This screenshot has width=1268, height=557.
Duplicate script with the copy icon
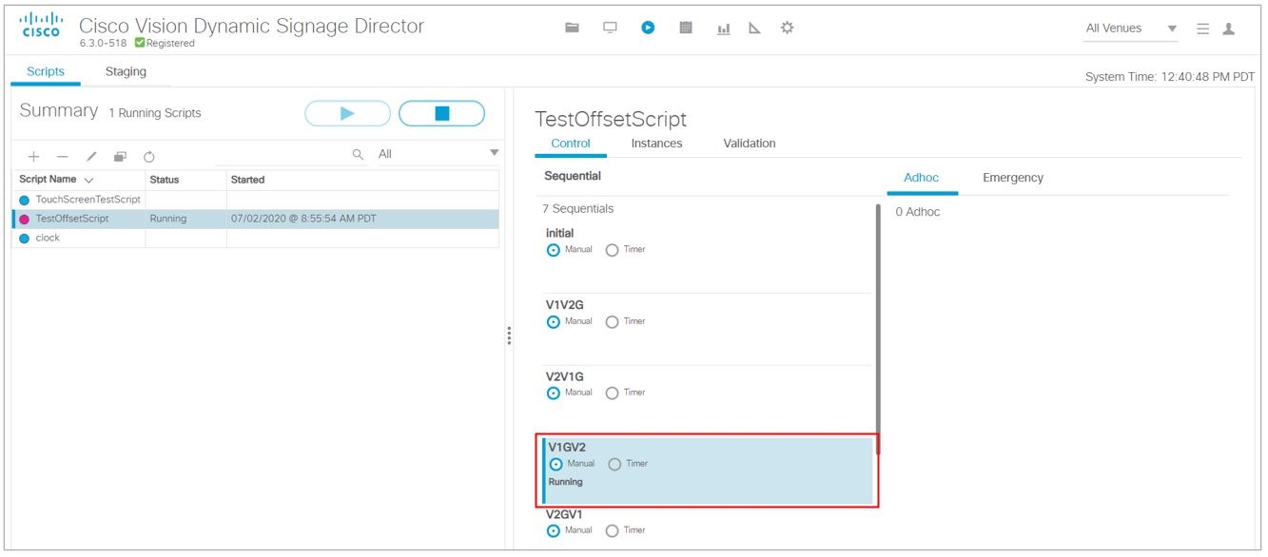click(120, 156)
